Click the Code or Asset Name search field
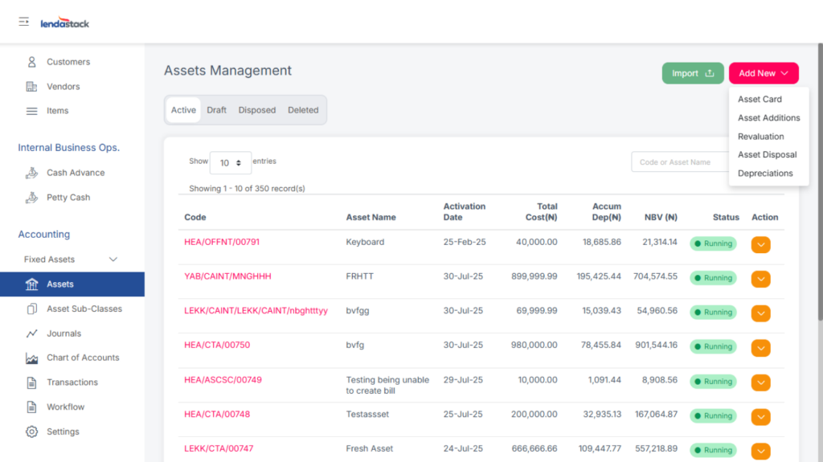Screen dimensions: 823x462 point(678,162)
